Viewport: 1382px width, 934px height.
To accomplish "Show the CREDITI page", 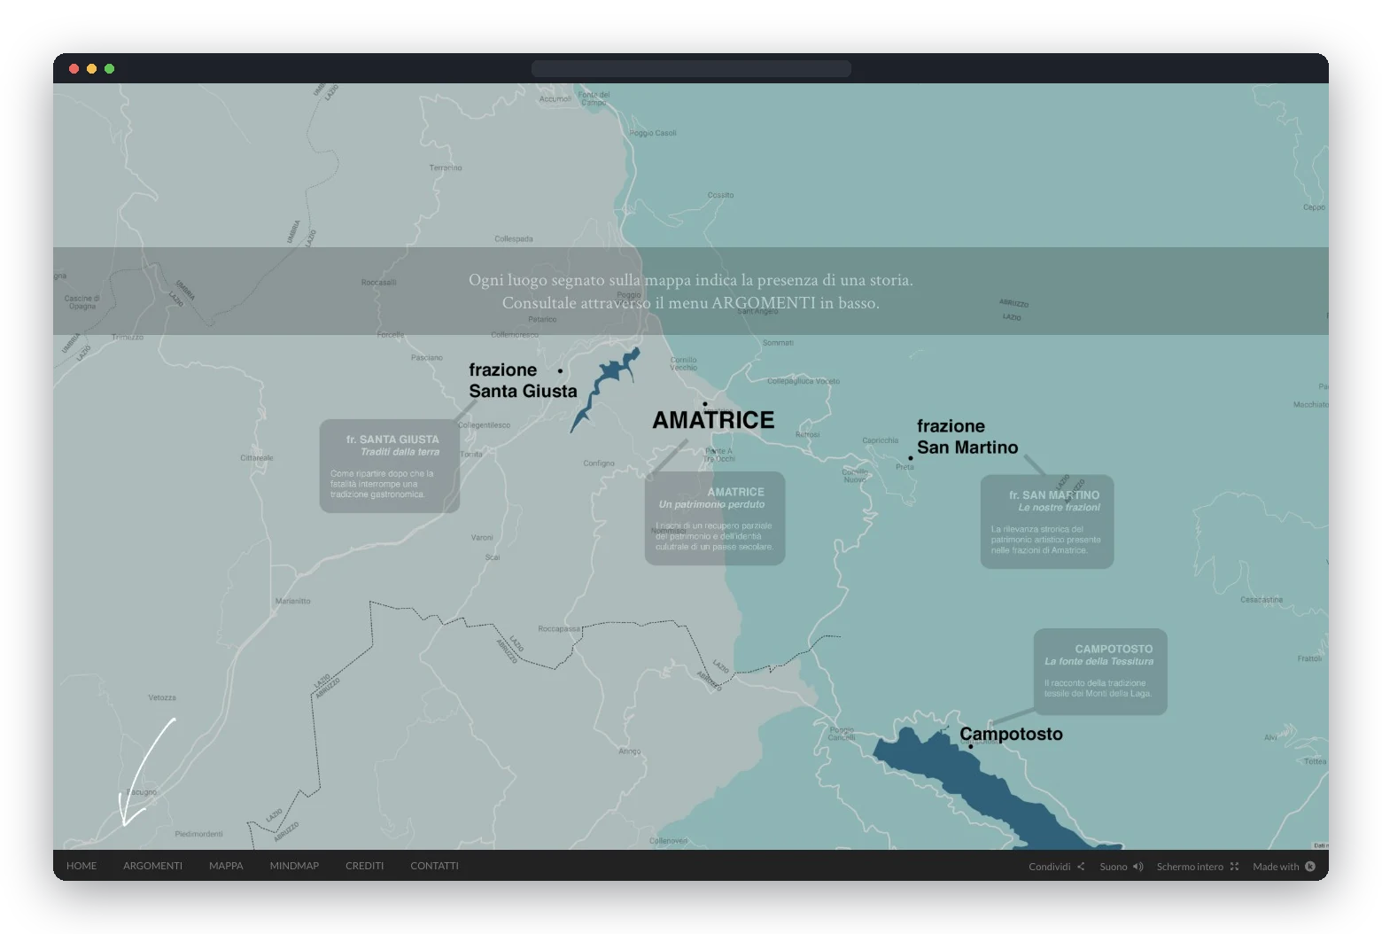I will [364, 866].
